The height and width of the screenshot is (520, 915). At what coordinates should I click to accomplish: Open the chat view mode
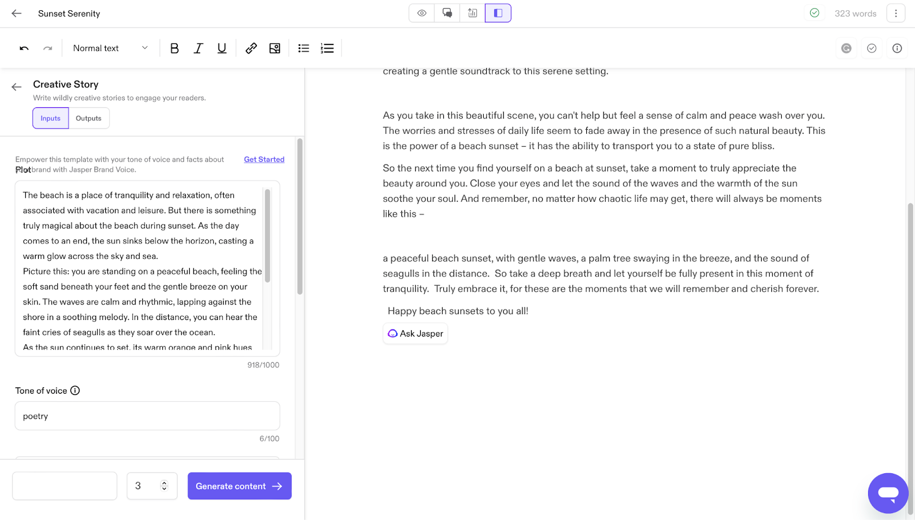(x=447, y=13)
